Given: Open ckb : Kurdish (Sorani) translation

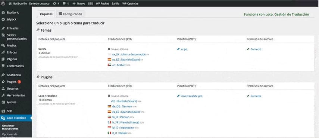Looking at the screenshot, I should pos(124,101).
